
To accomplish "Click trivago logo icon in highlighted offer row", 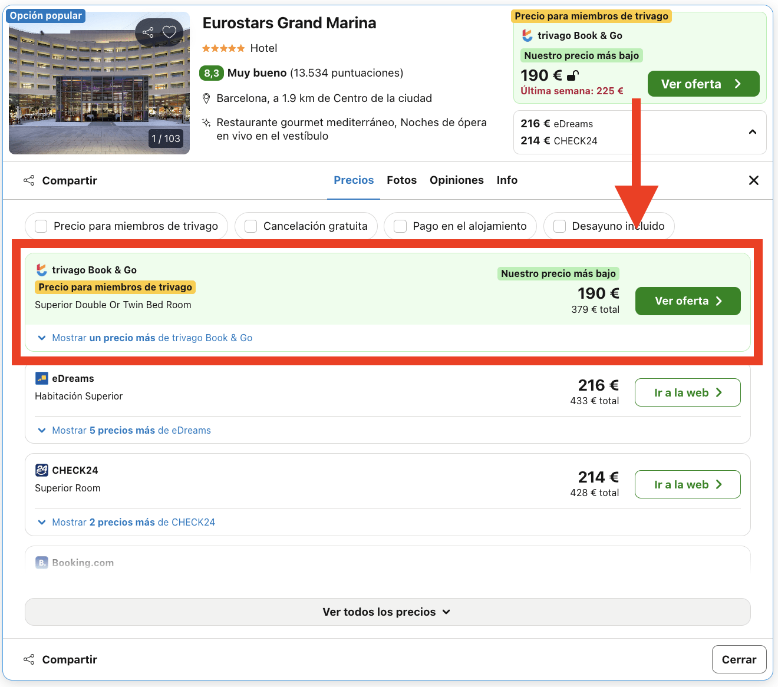I will pos(41,270).
